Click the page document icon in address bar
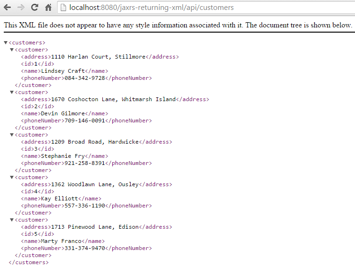This screenshot has height=276, width=355. pos(63,8)
